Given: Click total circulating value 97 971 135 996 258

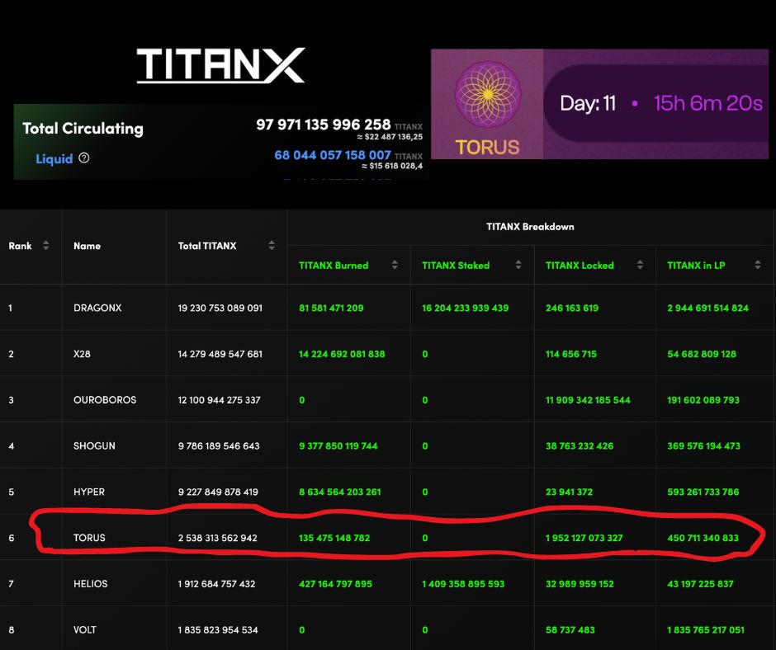Looking at the screenshot, I should tap(323, 125).
